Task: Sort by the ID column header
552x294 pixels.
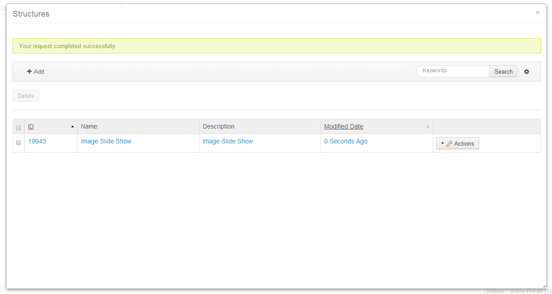Action: [31, 126]
